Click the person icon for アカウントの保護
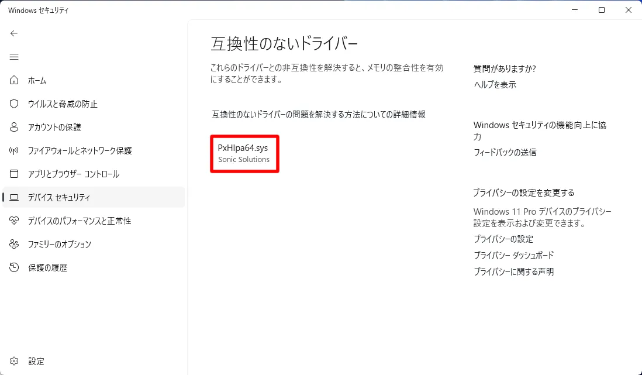The image size is (642, 375). (x=15, y=127)
